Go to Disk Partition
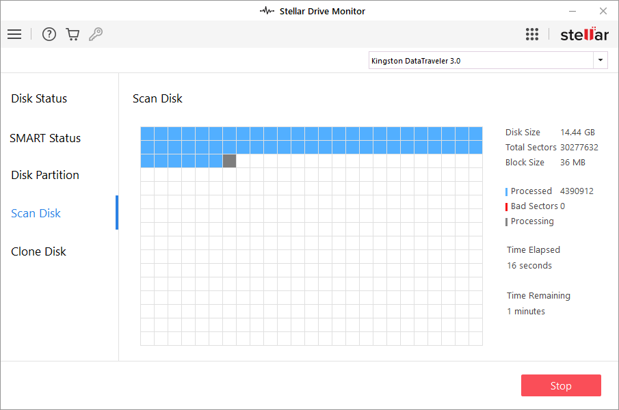 coord(45,175)
